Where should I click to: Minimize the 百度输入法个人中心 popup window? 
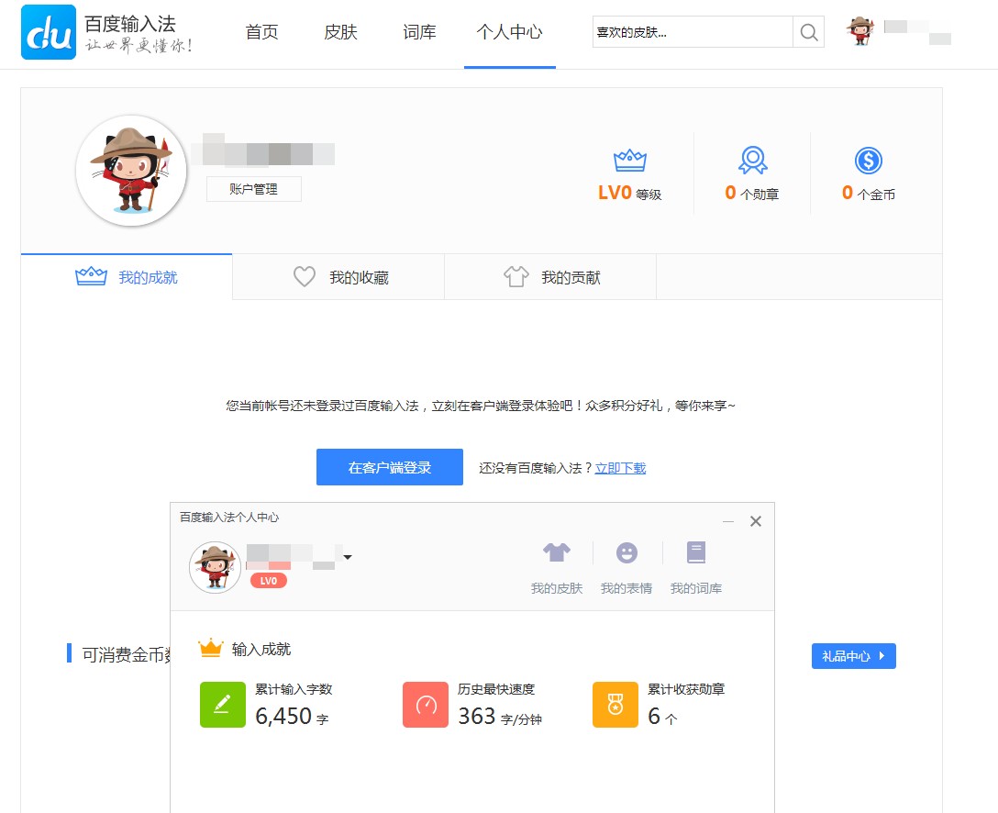[728, 521]
